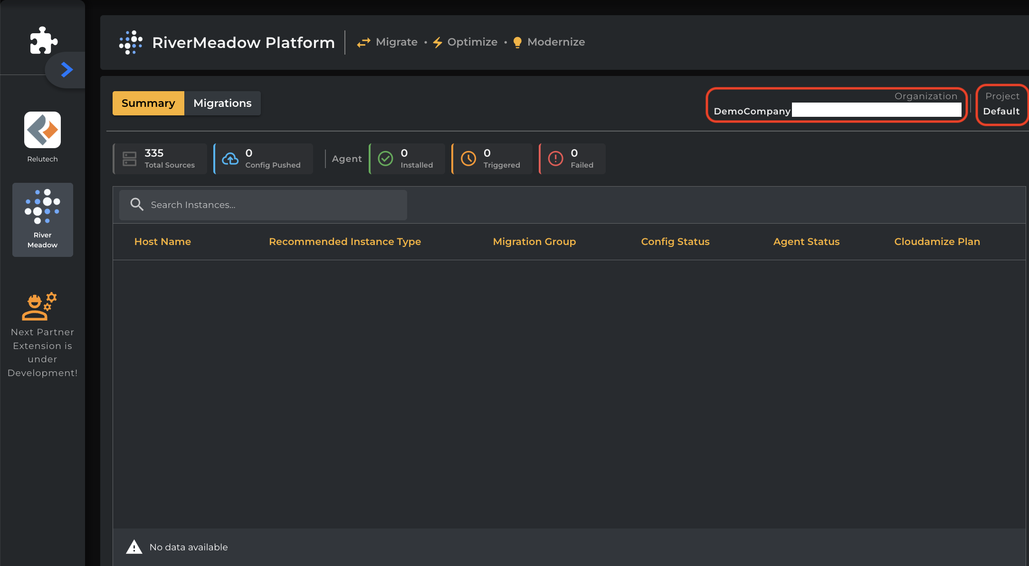
Task: Select the River Meadow sidebar extension
Action: pyautogui.click(x=42, y=219)
